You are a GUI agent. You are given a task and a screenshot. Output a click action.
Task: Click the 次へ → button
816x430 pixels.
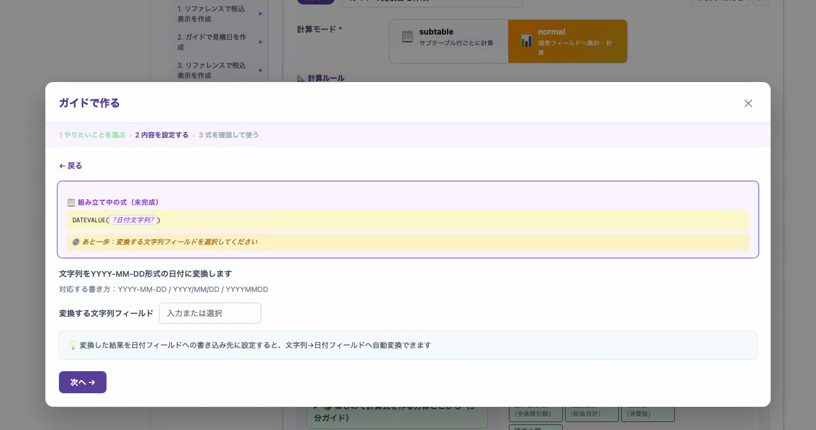tap(83, 382)
